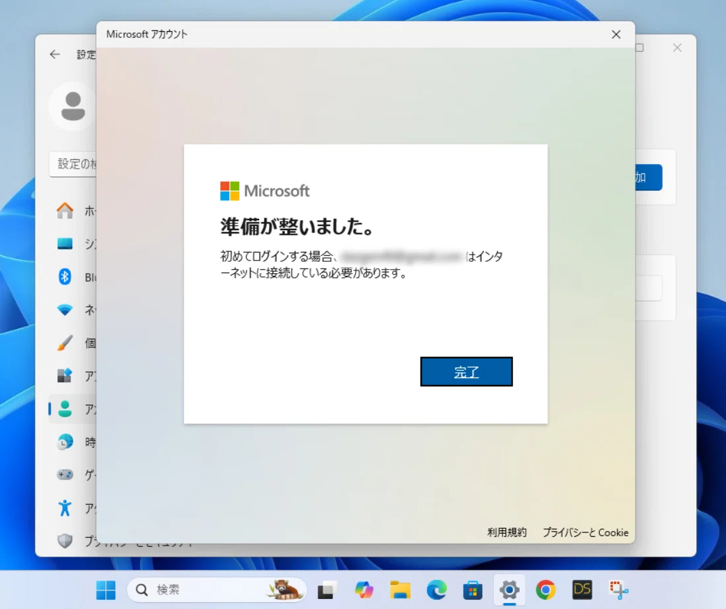
Task: Open the プライバシーと Cookie link
Action: (585, 532)
